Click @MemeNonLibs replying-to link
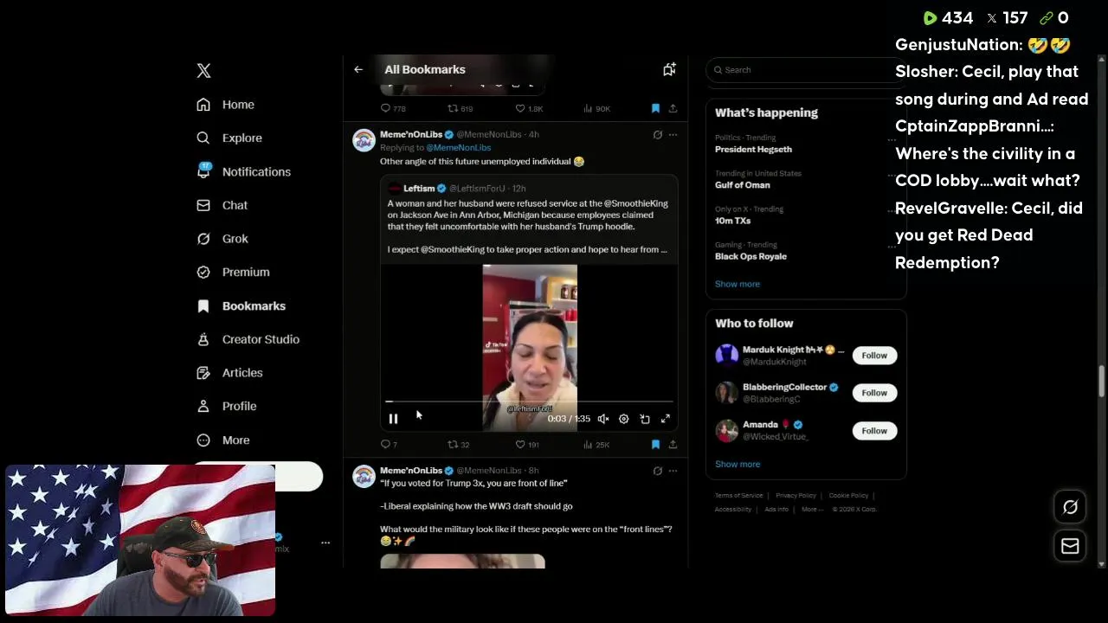 [x=458, y=148]
